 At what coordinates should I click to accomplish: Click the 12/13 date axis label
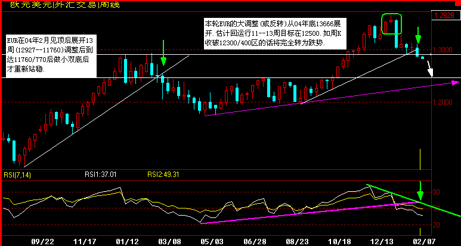(x=381, y=242)
